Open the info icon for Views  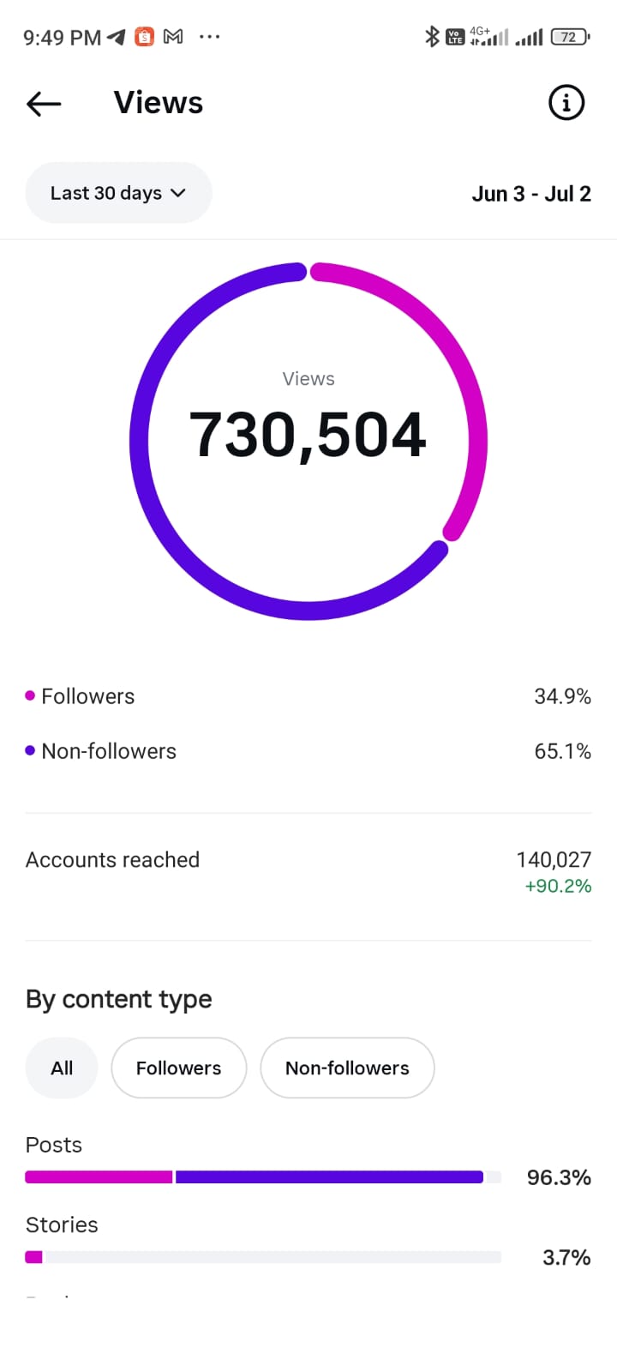pyautogui.click(x=566, y=103)
